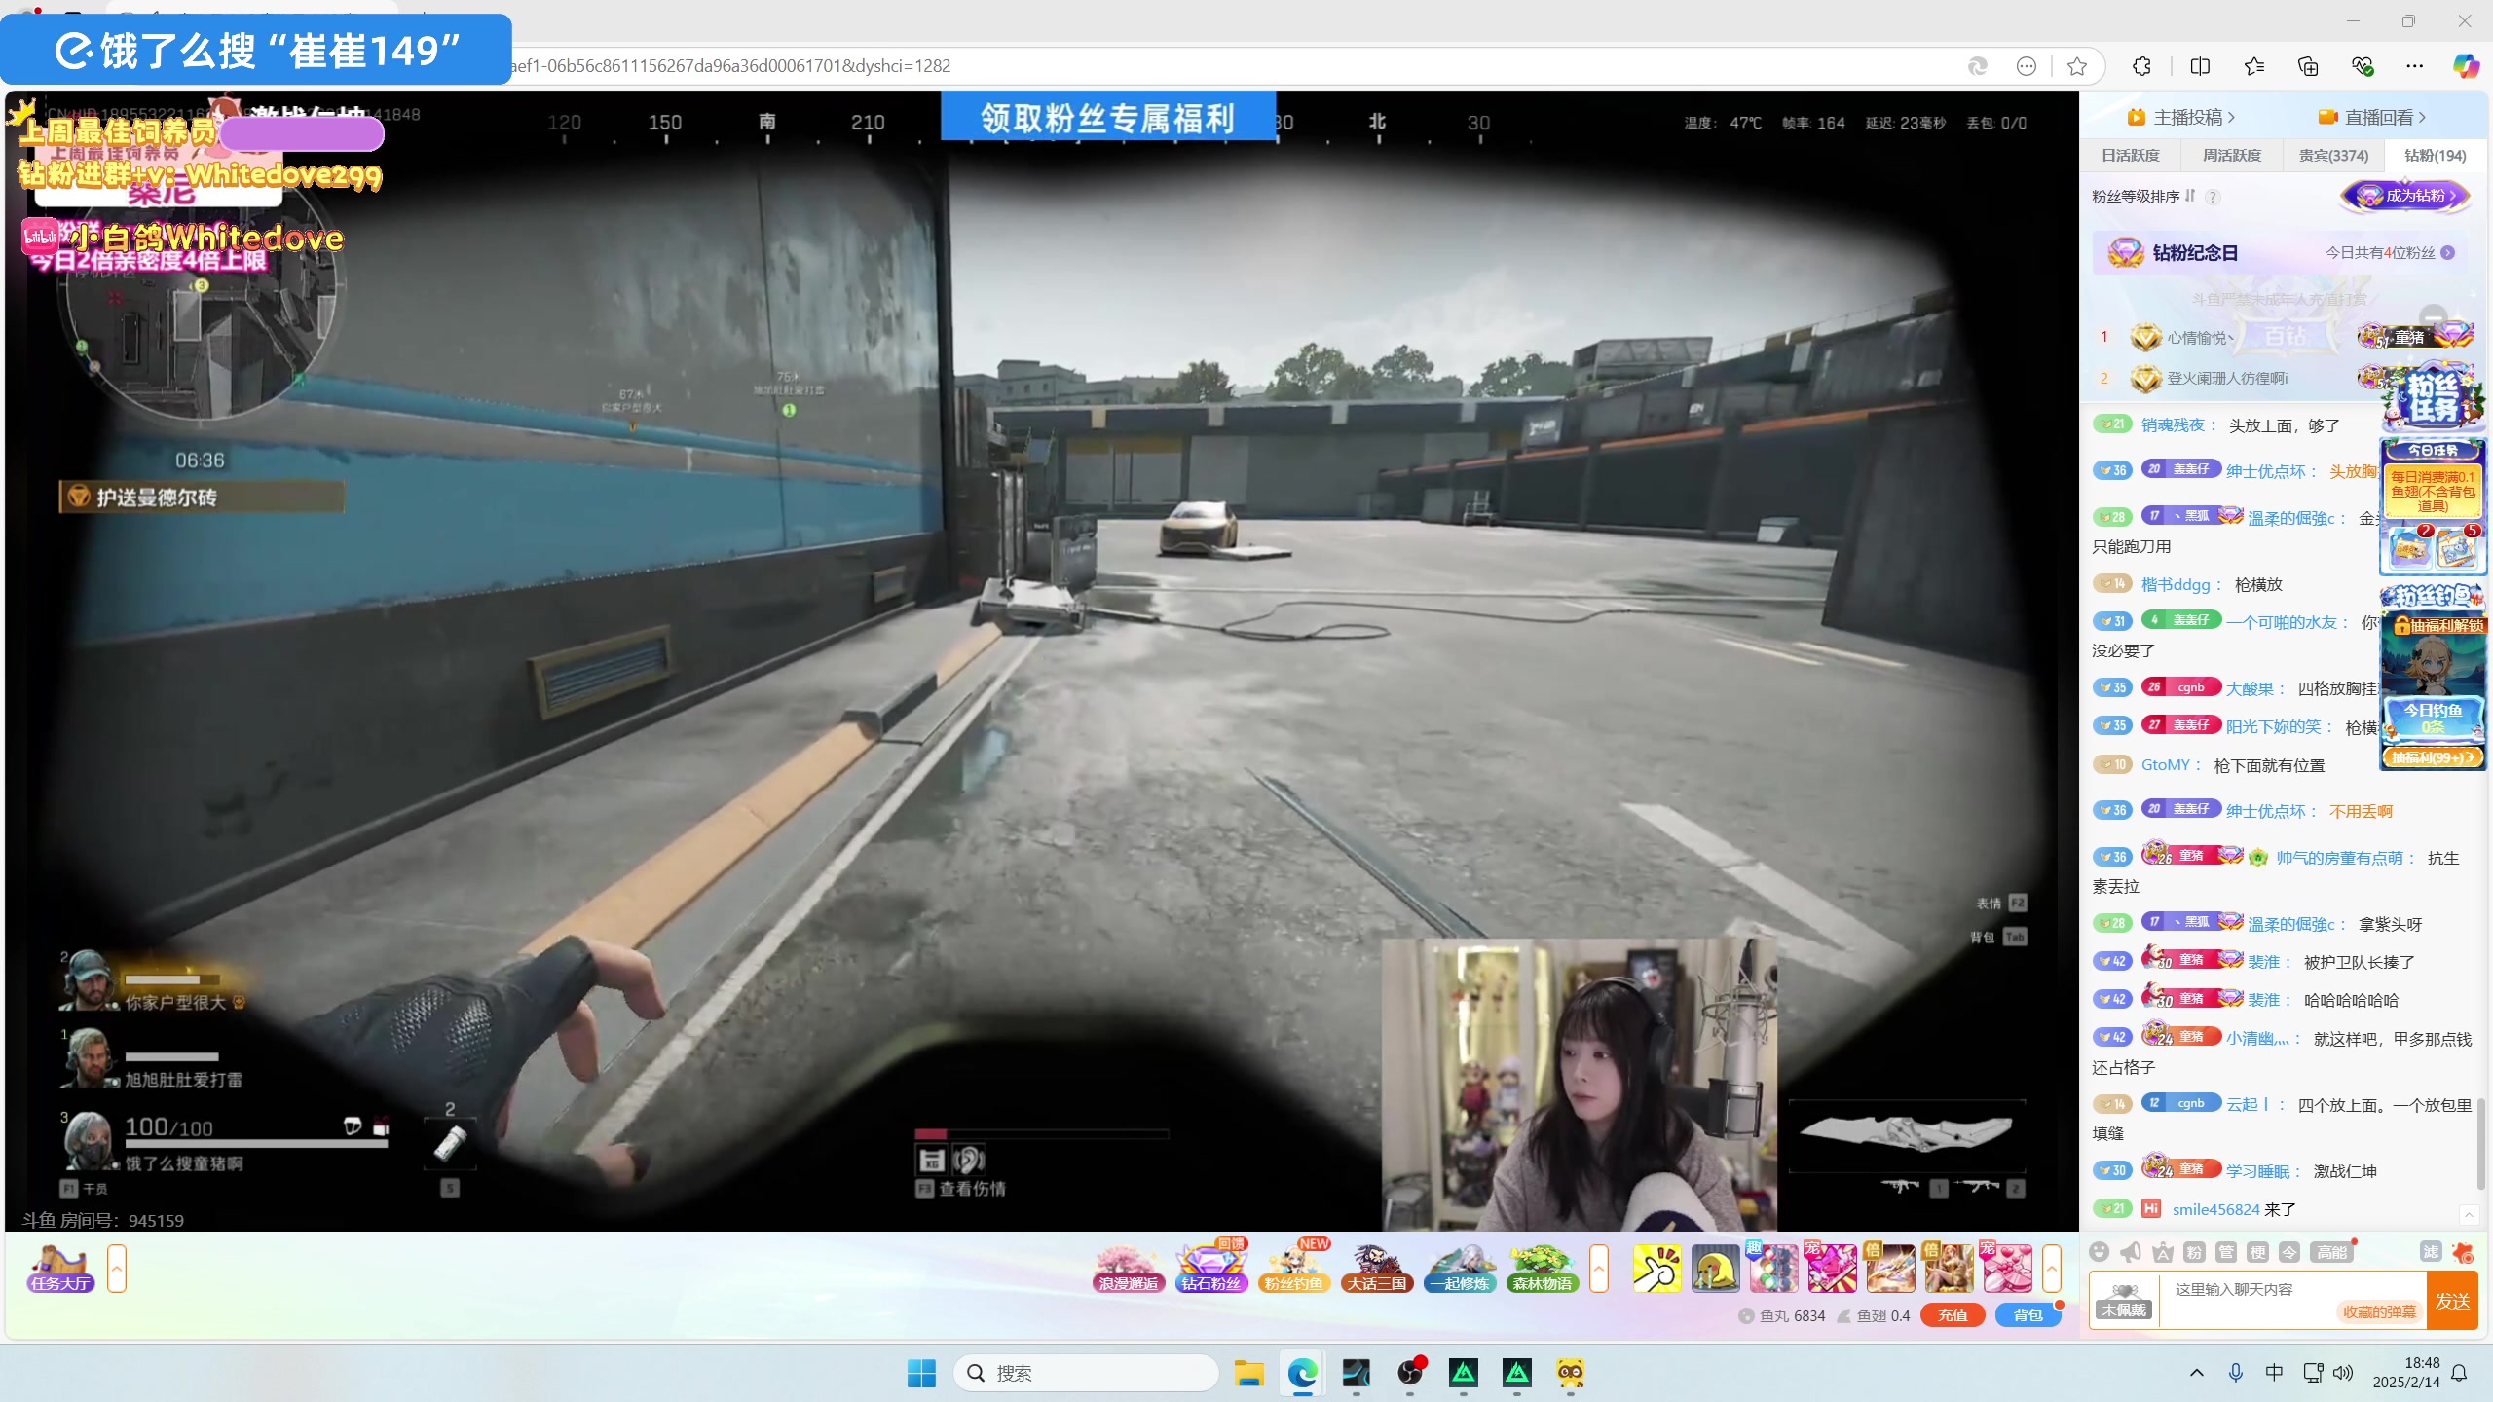Open the 滤 danmaku filter icon
This screenshot has height=1402, width=2493.
(x=2431, y=1252)
